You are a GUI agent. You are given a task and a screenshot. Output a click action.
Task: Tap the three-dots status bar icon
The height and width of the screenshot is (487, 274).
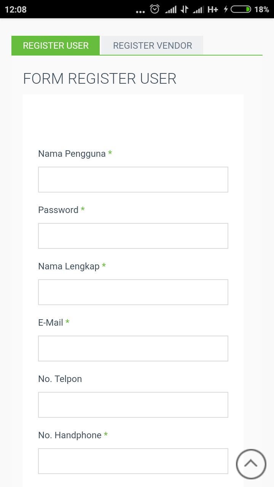pyautogui.click(x=140, y=11)
